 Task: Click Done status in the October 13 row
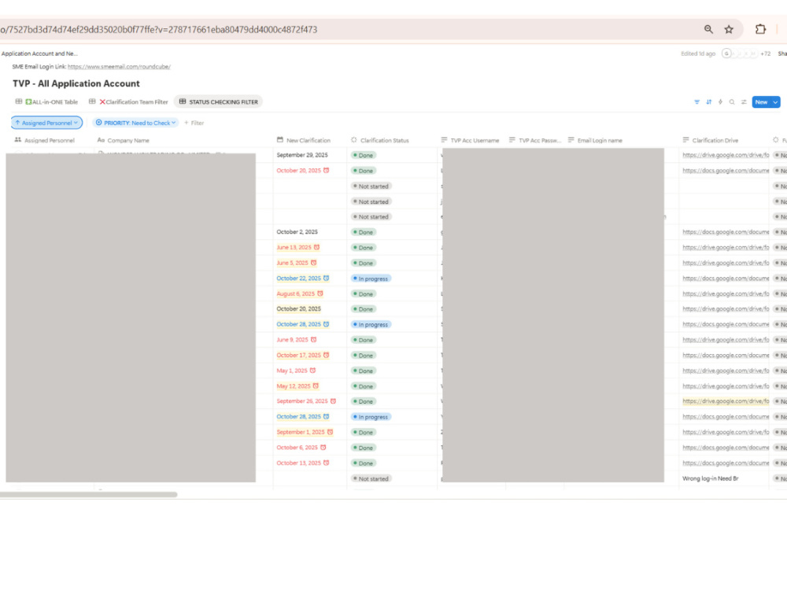click(364, 463)
